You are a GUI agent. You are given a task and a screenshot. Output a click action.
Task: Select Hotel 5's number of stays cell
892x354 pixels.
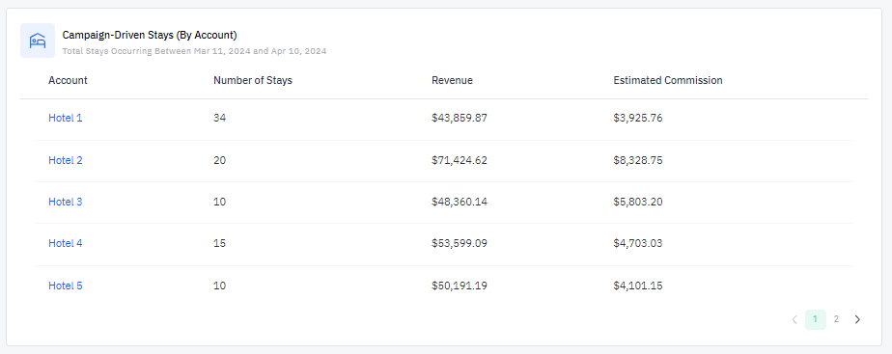[219, 286]
